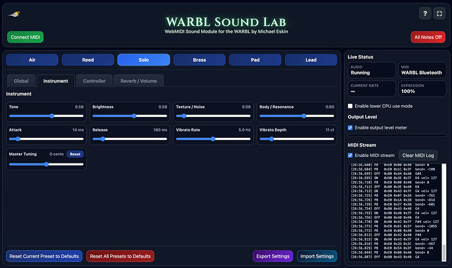Open the help question mark icon
Screen dimensions: 452x268
425,14
